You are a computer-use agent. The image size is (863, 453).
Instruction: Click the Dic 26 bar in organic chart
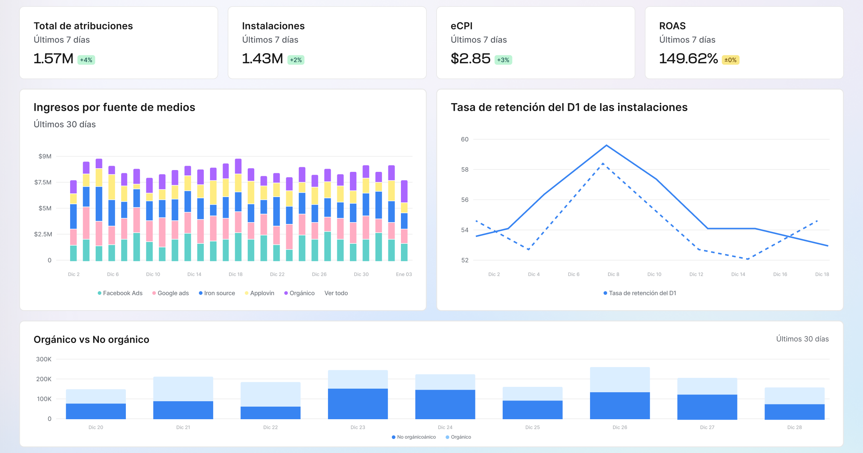(x=620, y=393)
